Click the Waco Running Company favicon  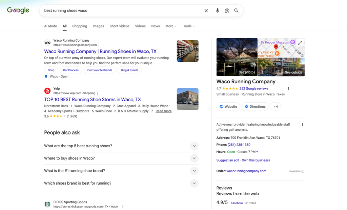(x=47, y=42)
